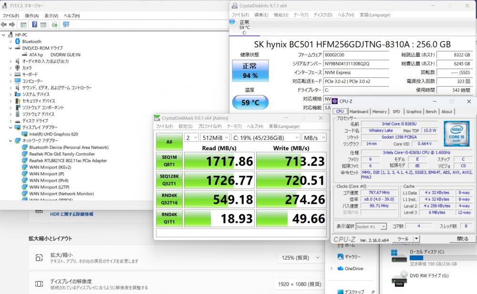Collapse the DVD/CD-ROM ドライブ category

coord(10,48)
